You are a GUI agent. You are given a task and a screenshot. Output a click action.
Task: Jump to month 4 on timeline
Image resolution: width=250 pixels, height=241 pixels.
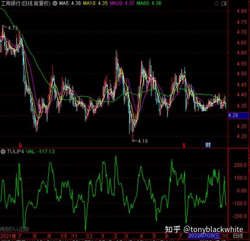click(142, 236)
